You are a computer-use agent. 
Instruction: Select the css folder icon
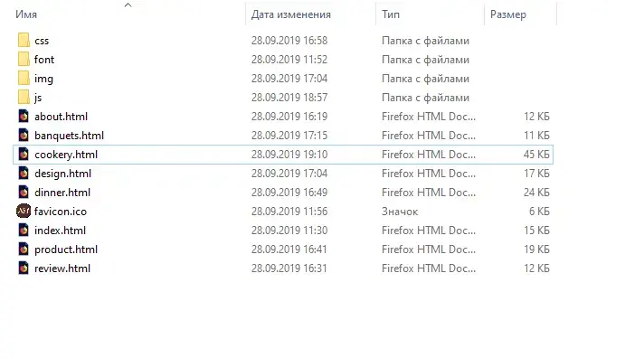(24, 40)
